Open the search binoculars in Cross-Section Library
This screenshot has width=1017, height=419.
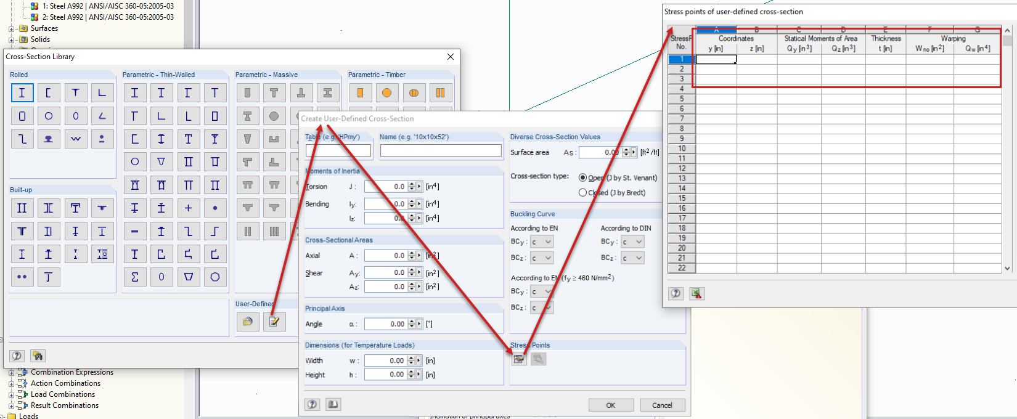pos(38,356)
